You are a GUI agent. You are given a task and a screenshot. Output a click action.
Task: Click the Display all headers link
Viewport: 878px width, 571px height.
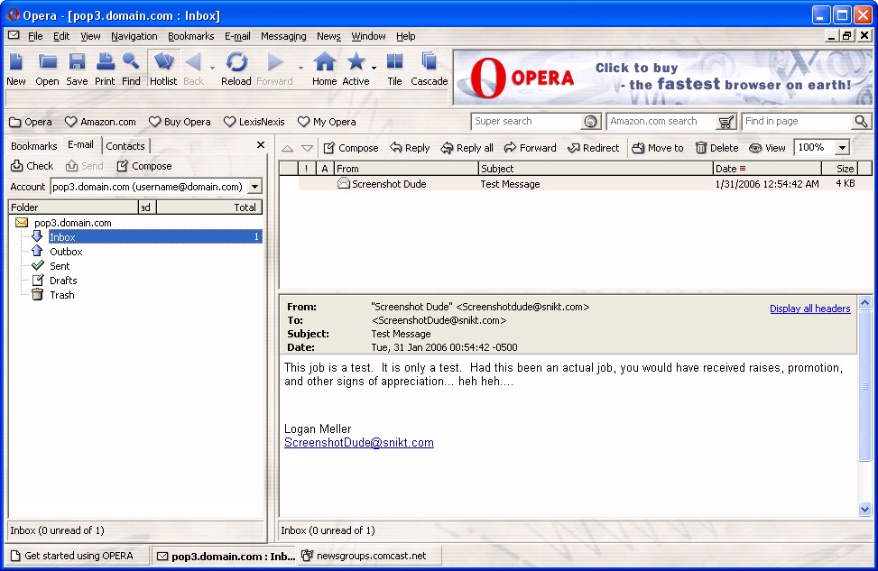[809, 309]
